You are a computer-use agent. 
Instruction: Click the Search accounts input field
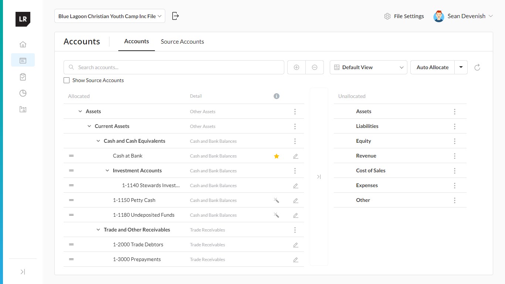[x=174, y=67]
